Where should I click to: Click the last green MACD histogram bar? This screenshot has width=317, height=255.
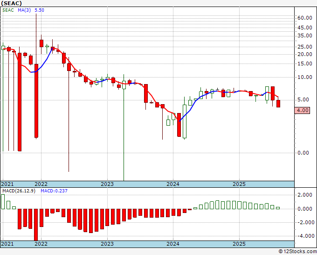[x=278, y=208]
